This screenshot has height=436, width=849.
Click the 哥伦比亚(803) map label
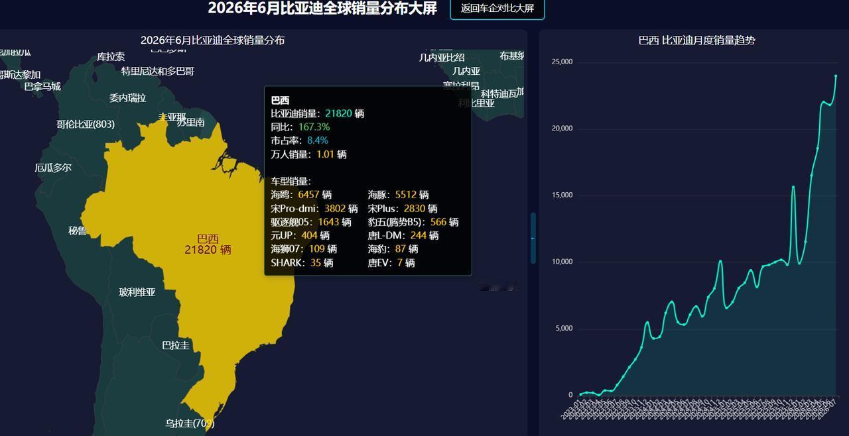86,124
